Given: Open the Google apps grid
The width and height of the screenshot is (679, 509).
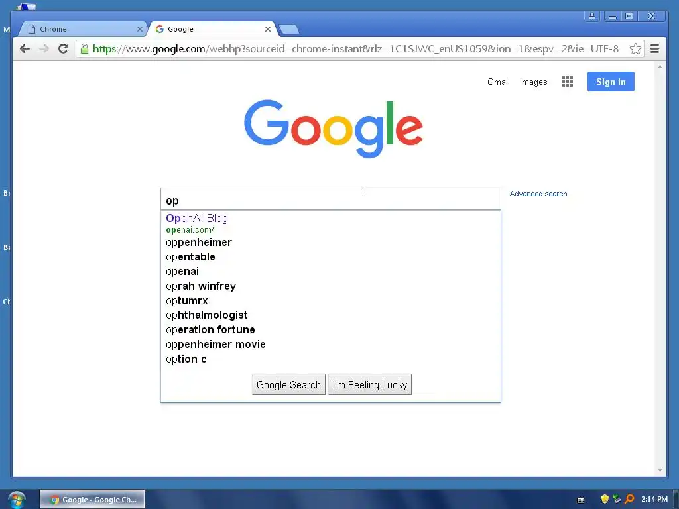Looking at the screenshot, I should [568, 82].
